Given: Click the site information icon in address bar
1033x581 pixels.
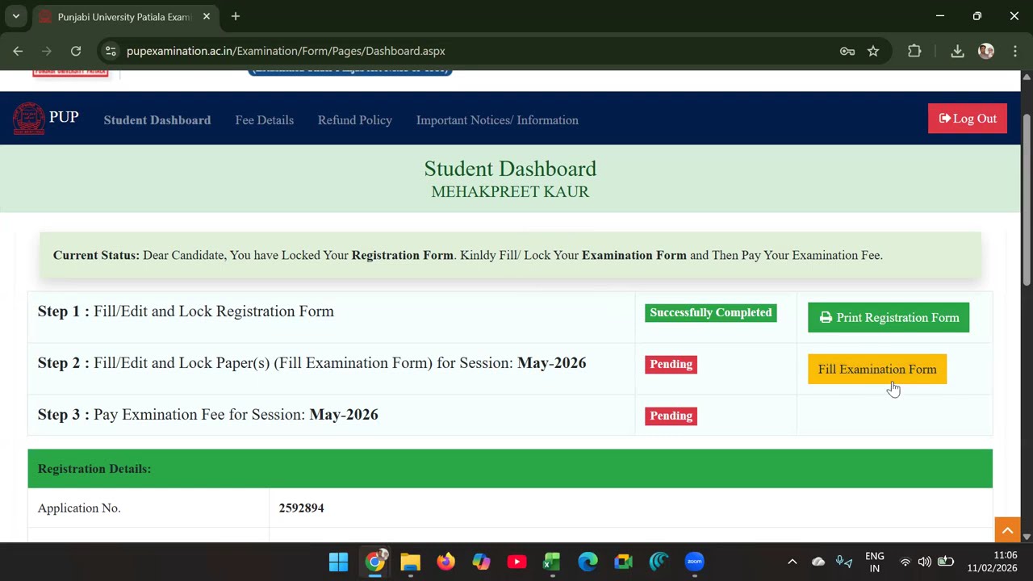Looking at the screenshot, I should (111, 51).
